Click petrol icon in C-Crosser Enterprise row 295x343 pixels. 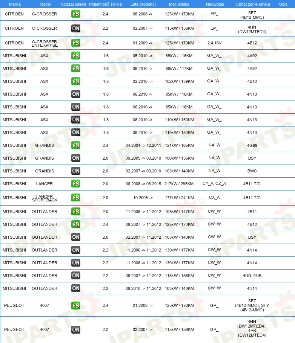point(75,43)
